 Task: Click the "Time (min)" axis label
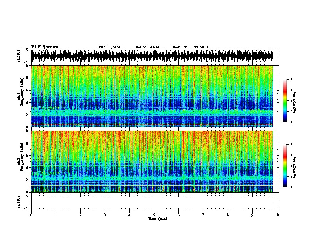coord(158,219)
